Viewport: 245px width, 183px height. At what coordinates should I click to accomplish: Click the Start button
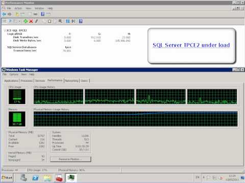pyautogui.click(x=7, y=177)
